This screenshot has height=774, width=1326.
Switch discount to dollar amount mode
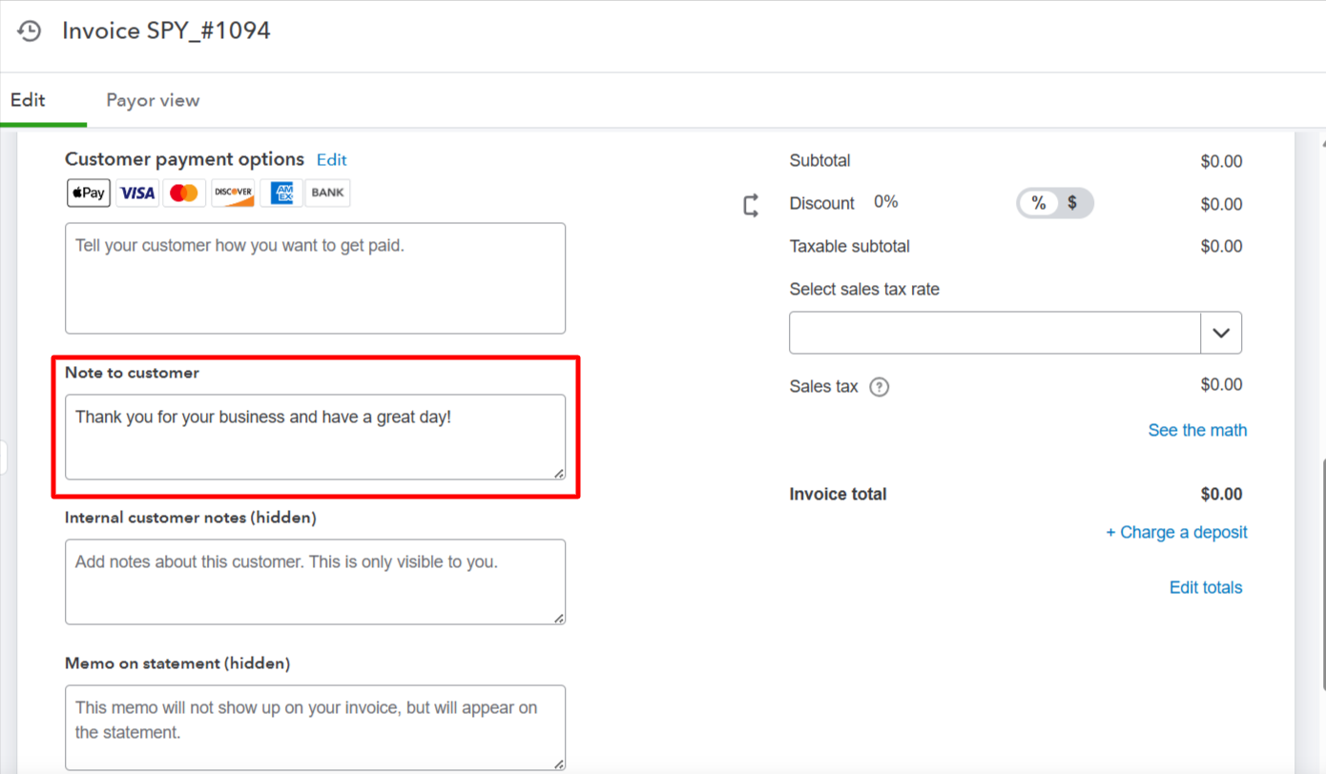coord(1072,203)
